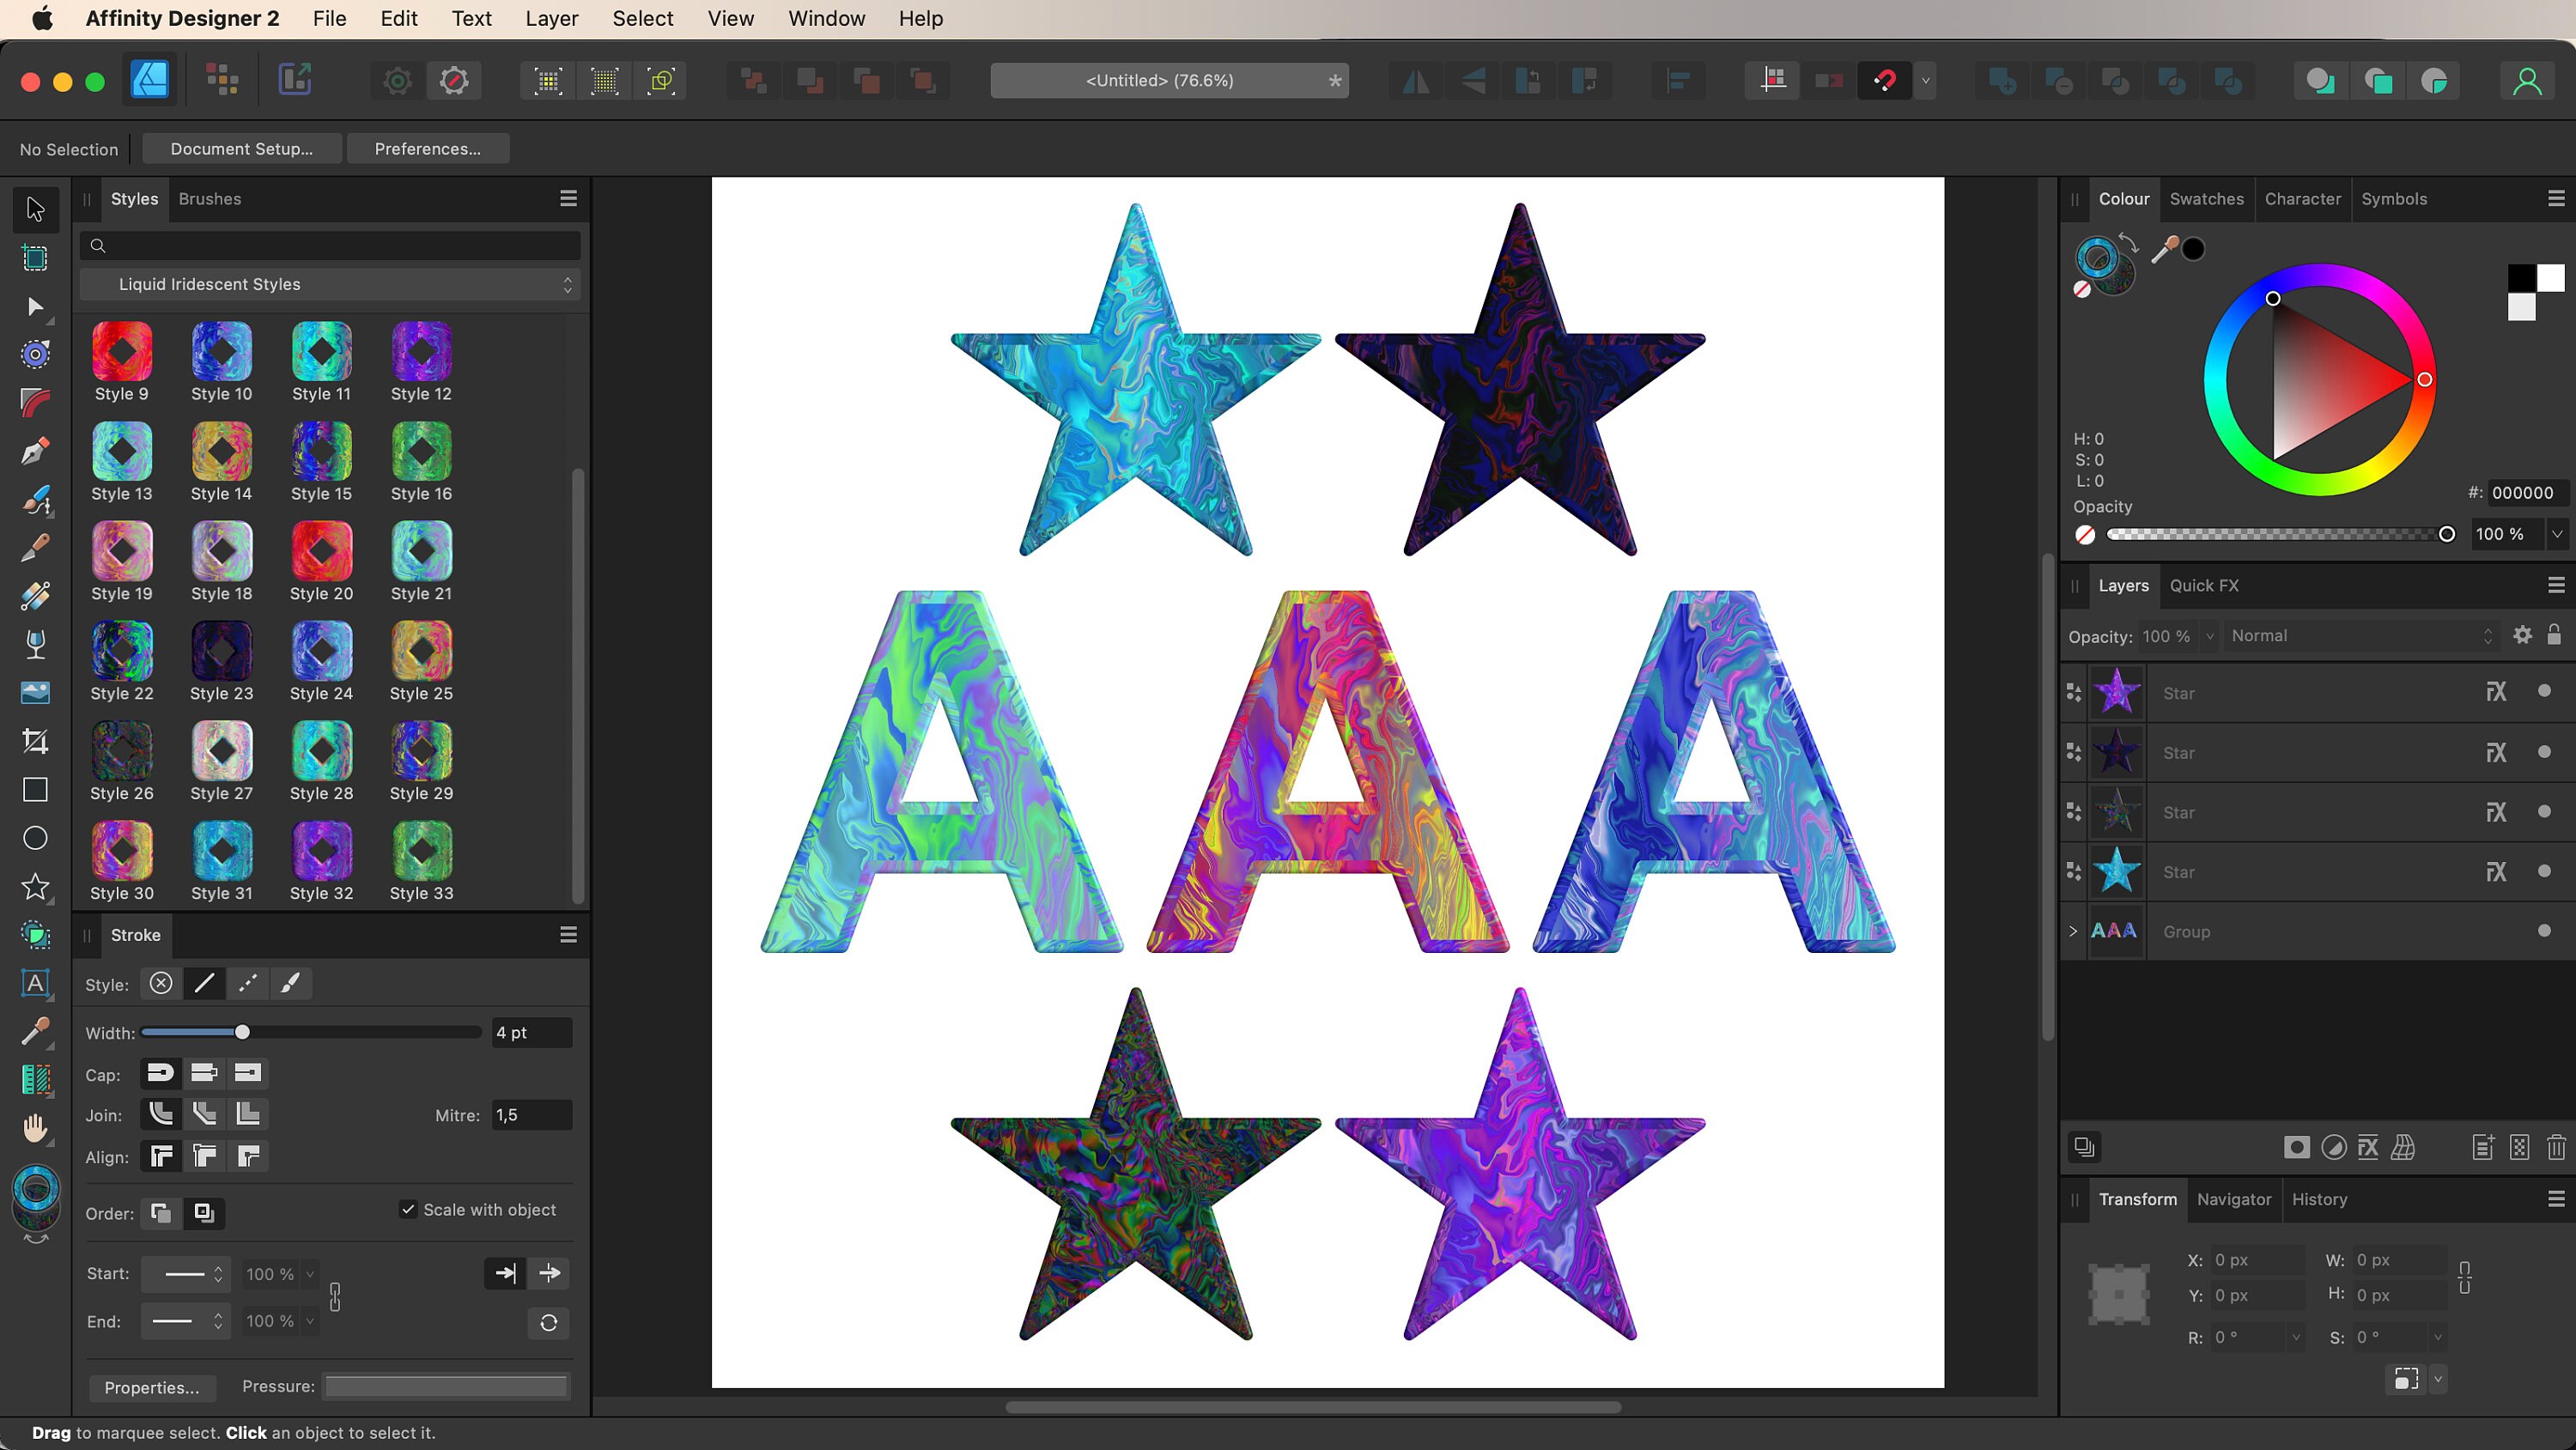Screen dimensions: 2576x1450
Task: Delete layer with the trash icon
Action: pos(2556,1147)
